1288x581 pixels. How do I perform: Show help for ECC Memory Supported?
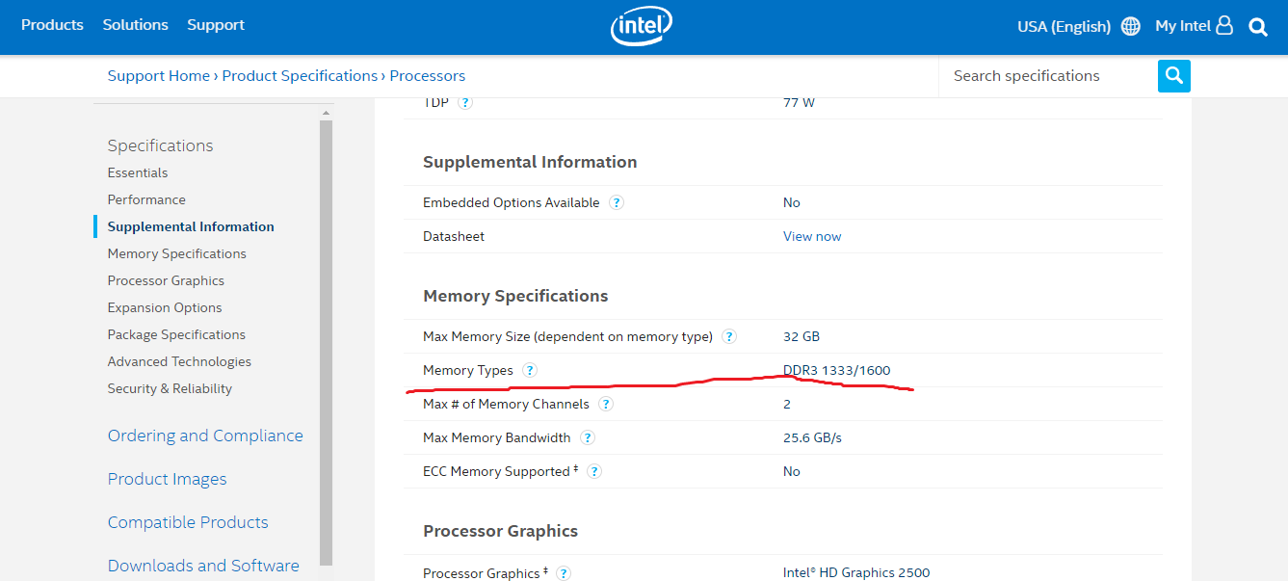(594, 471)
